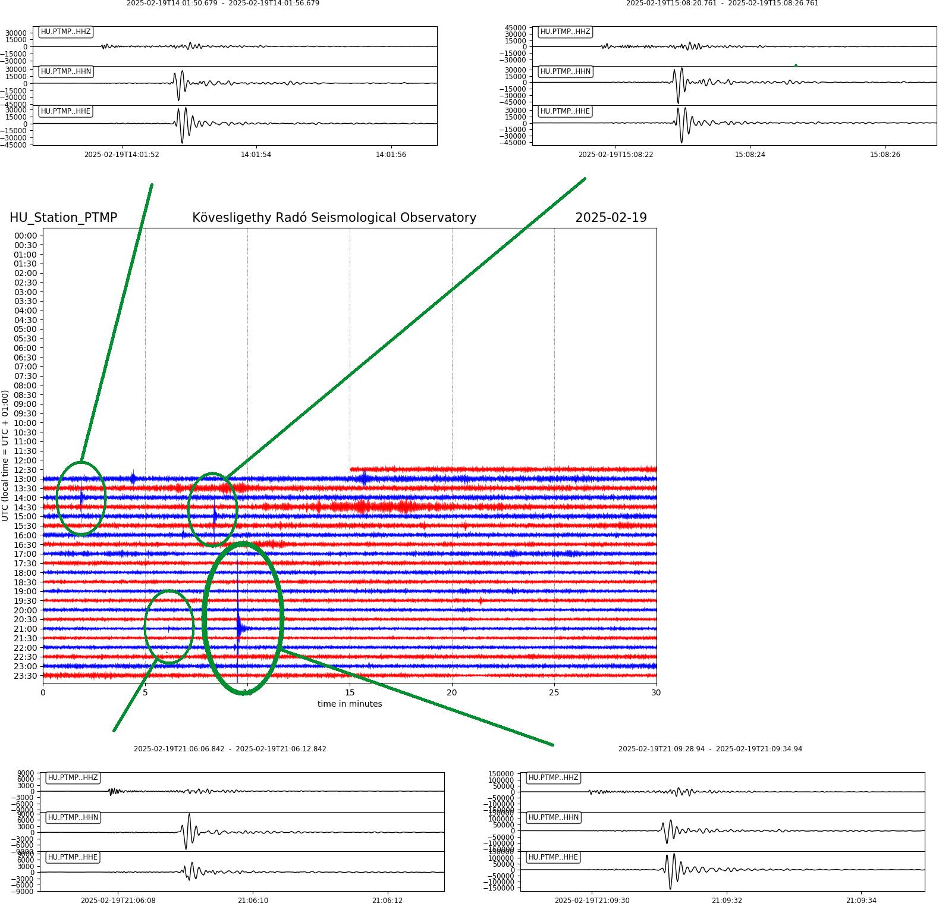This screenshot has width=939, height=903.
Task: Click the small green dot in the 15:08 panel
Action: (x=796, y=65)
